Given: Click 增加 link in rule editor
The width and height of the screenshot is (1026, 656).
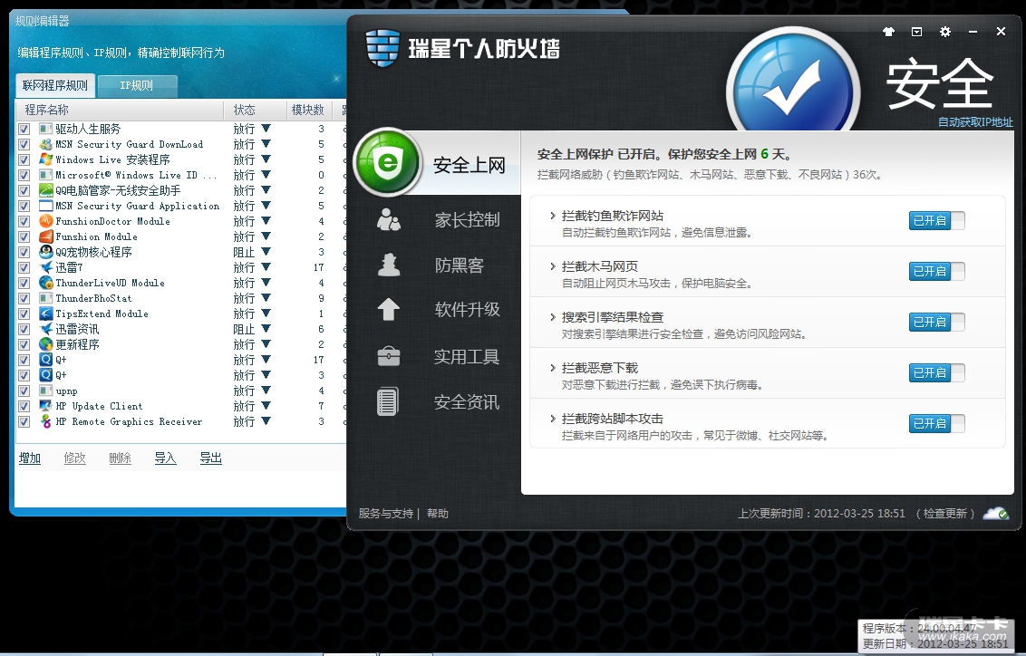Looking at the screenshot, I should [x=29, y=458].
